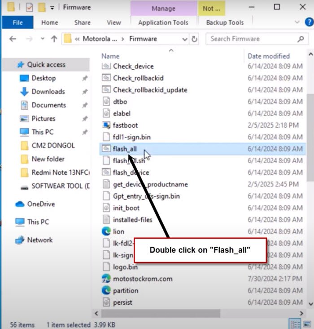Open Downloads in the navigation pane
The height and width of the screenshot is (329, 314).
[x=48, y=92]
